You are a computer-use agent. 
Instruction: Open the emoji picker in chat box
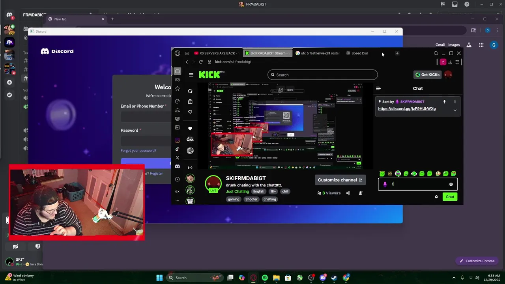(451, 184)
